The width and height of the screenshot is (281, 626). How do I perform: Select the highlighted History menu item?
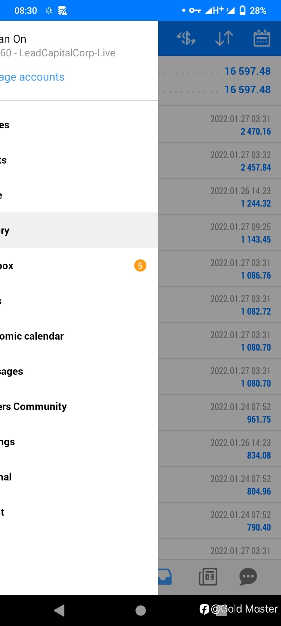coord(79,230)
